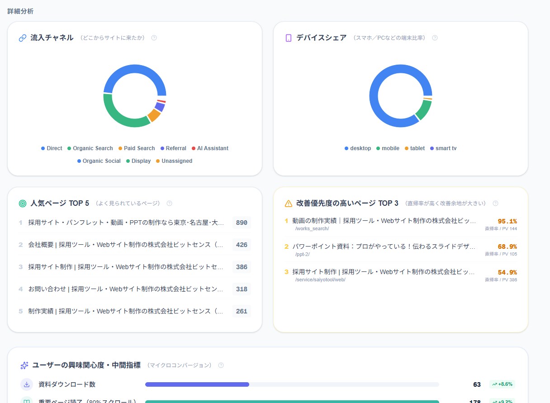Click the 詳細分析 section heading

click(x=20, y=11)
